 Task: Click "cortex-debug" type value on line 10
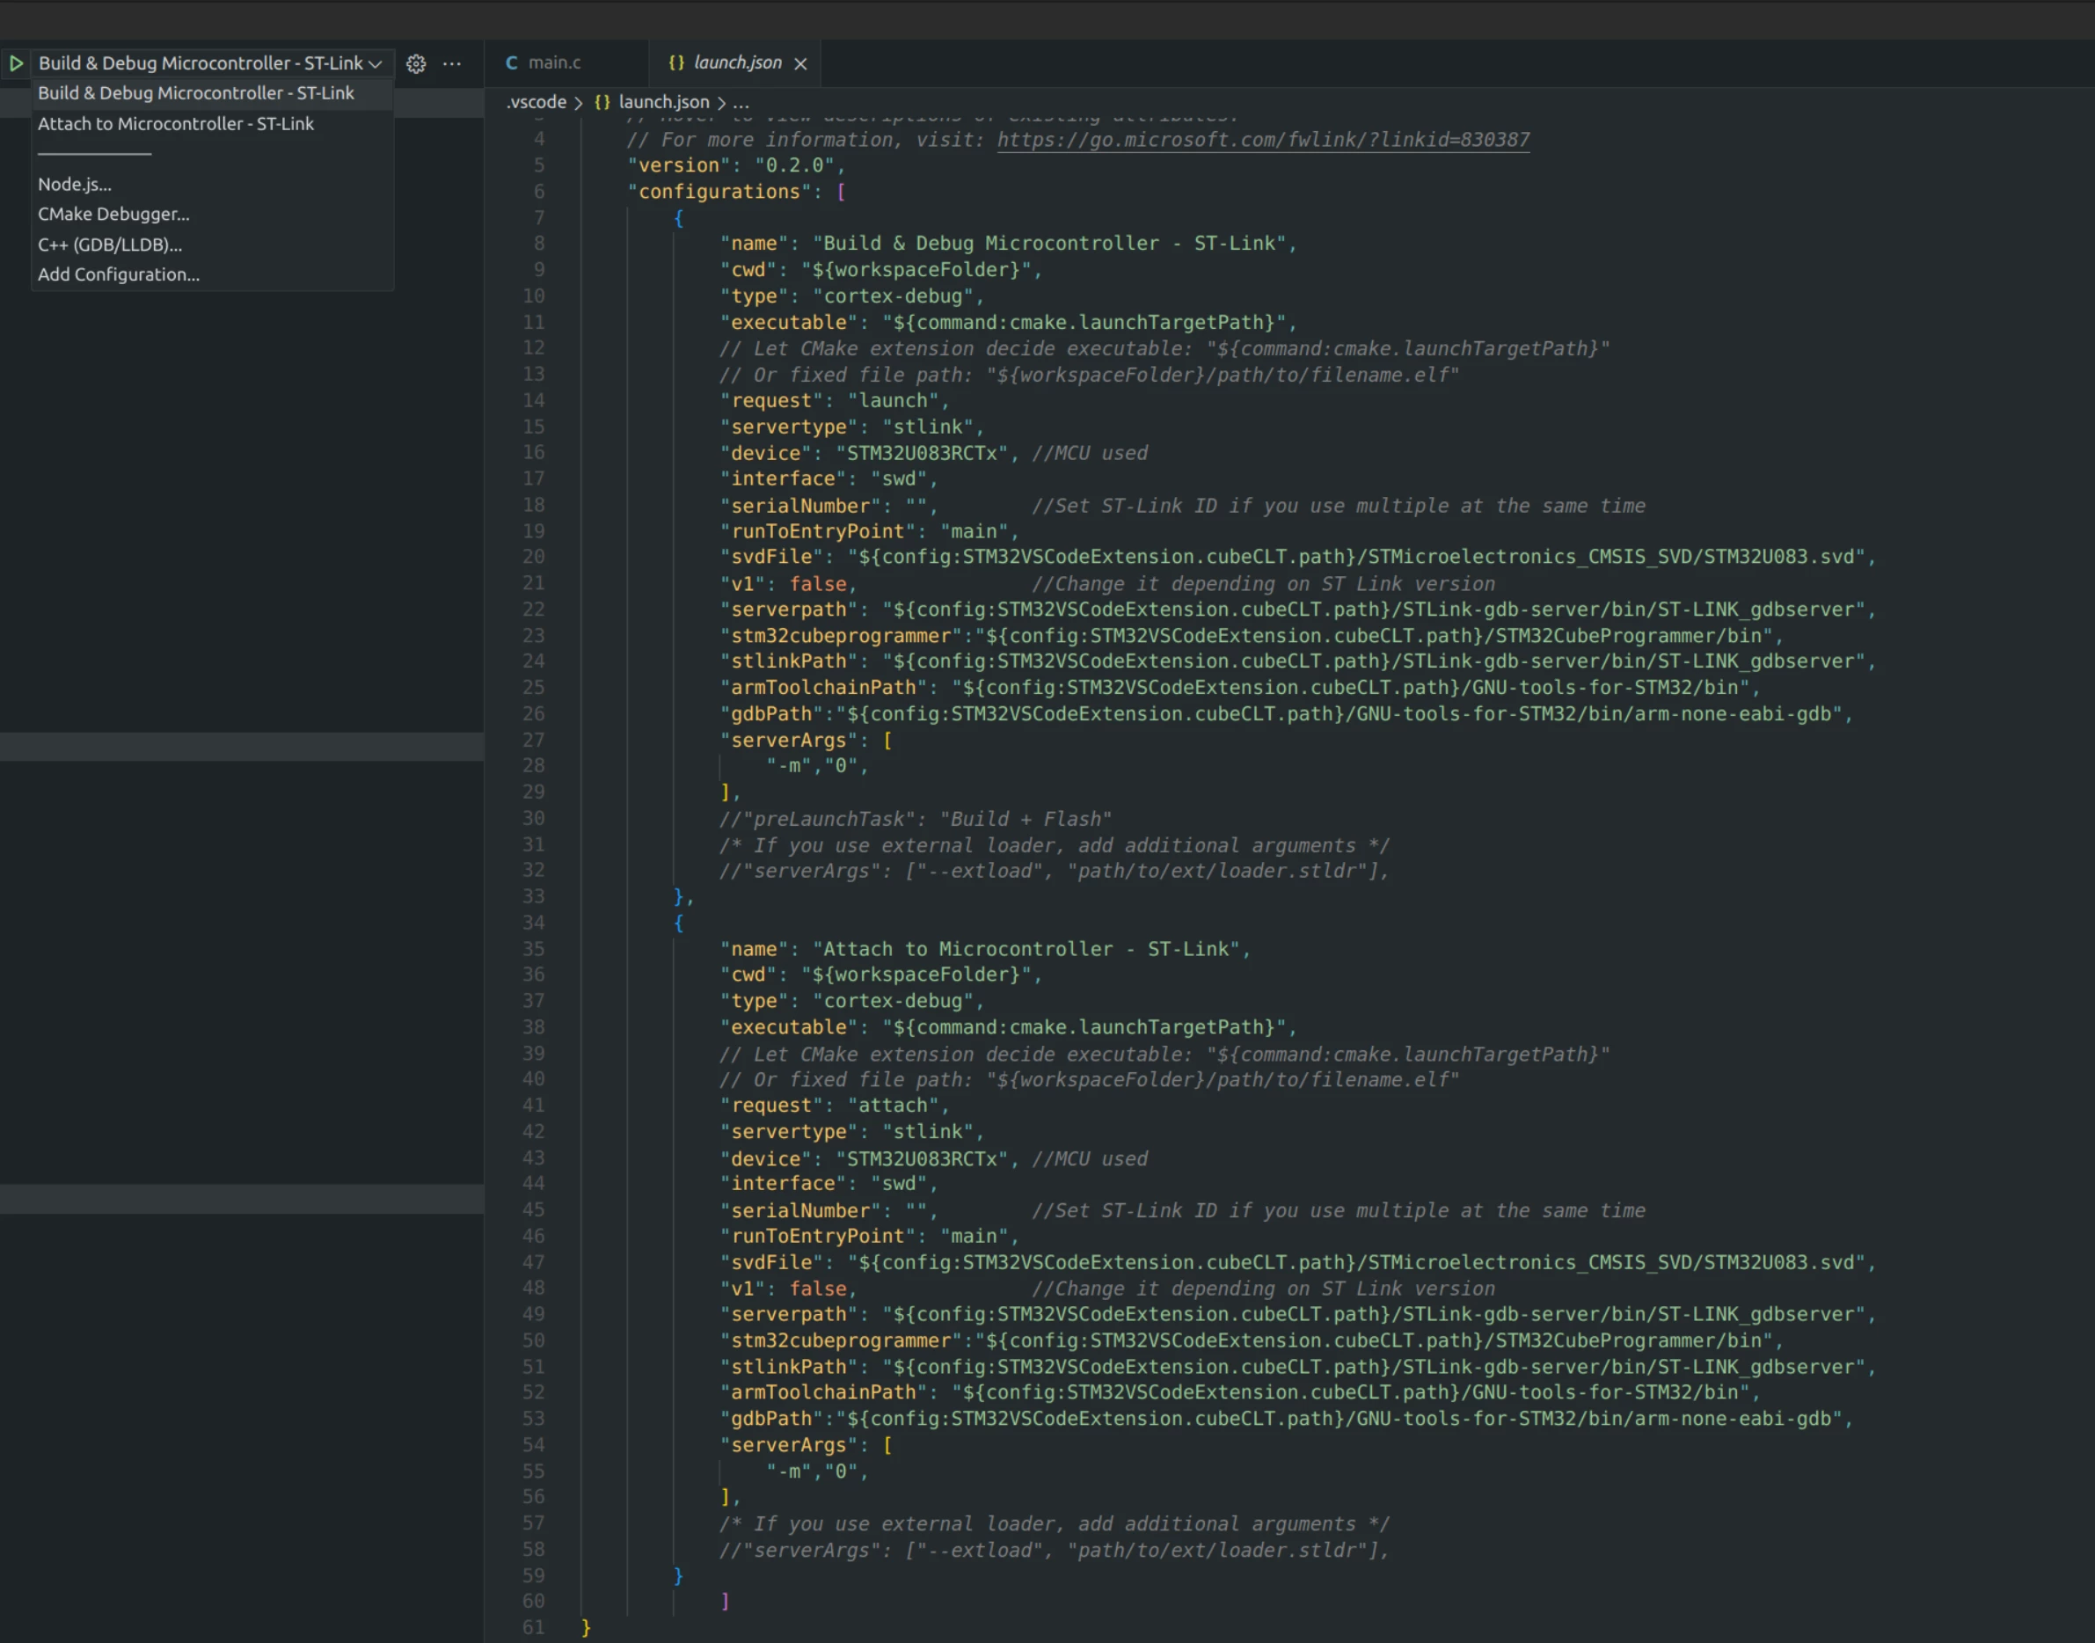click(893, 296)
